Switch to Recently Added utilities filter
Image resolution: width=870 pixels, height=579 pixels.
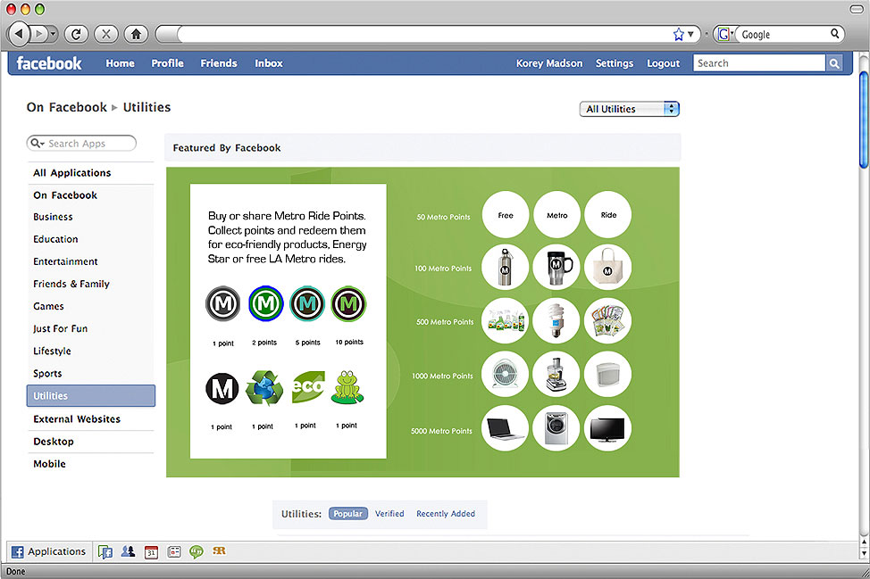point(446,514)
